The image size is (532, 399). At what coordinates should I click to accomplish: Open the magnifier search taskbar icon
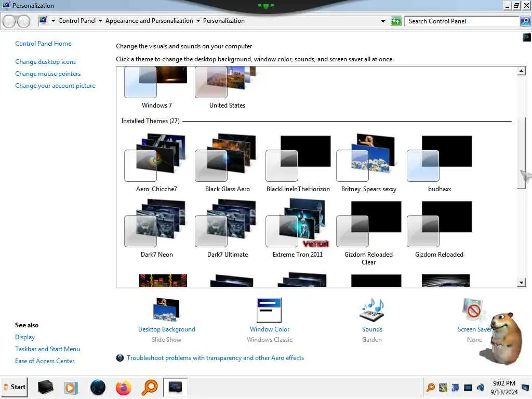tap(149, 387)
